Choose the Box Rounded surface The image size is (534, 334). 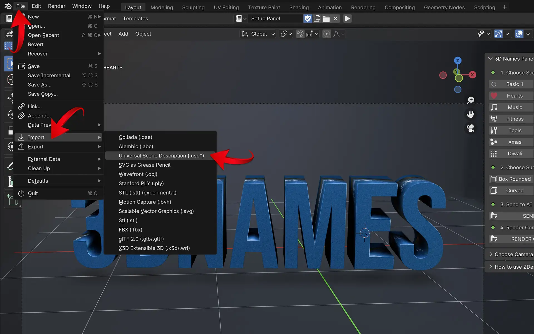(x=511, y=179)
